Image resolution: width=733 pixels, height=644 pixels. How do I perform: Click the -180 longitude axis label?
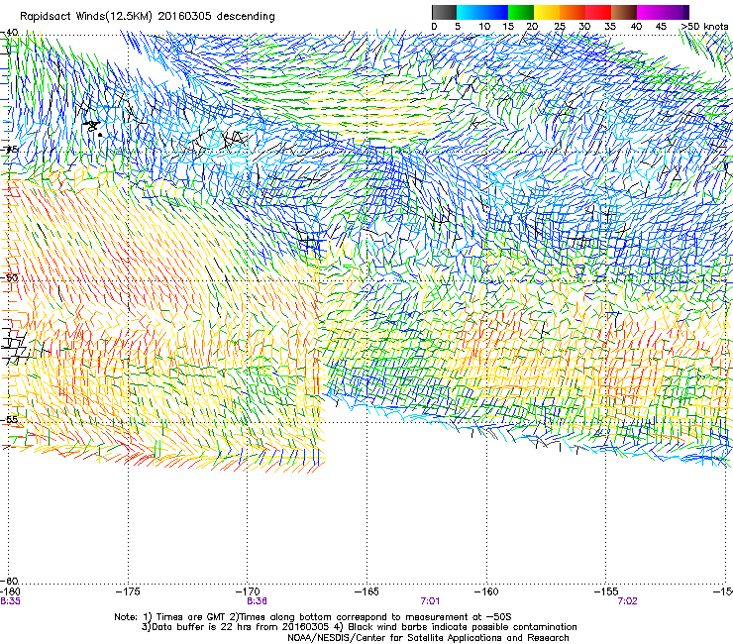click(x=10, y=591)
